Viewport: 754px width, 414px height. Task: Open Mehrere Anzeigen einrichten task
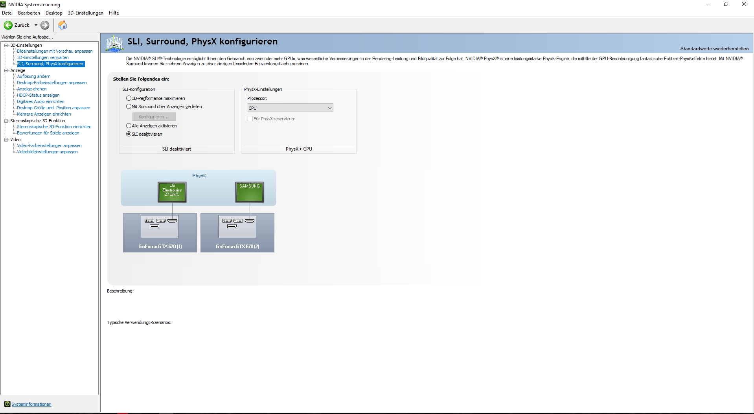[44, 114]
